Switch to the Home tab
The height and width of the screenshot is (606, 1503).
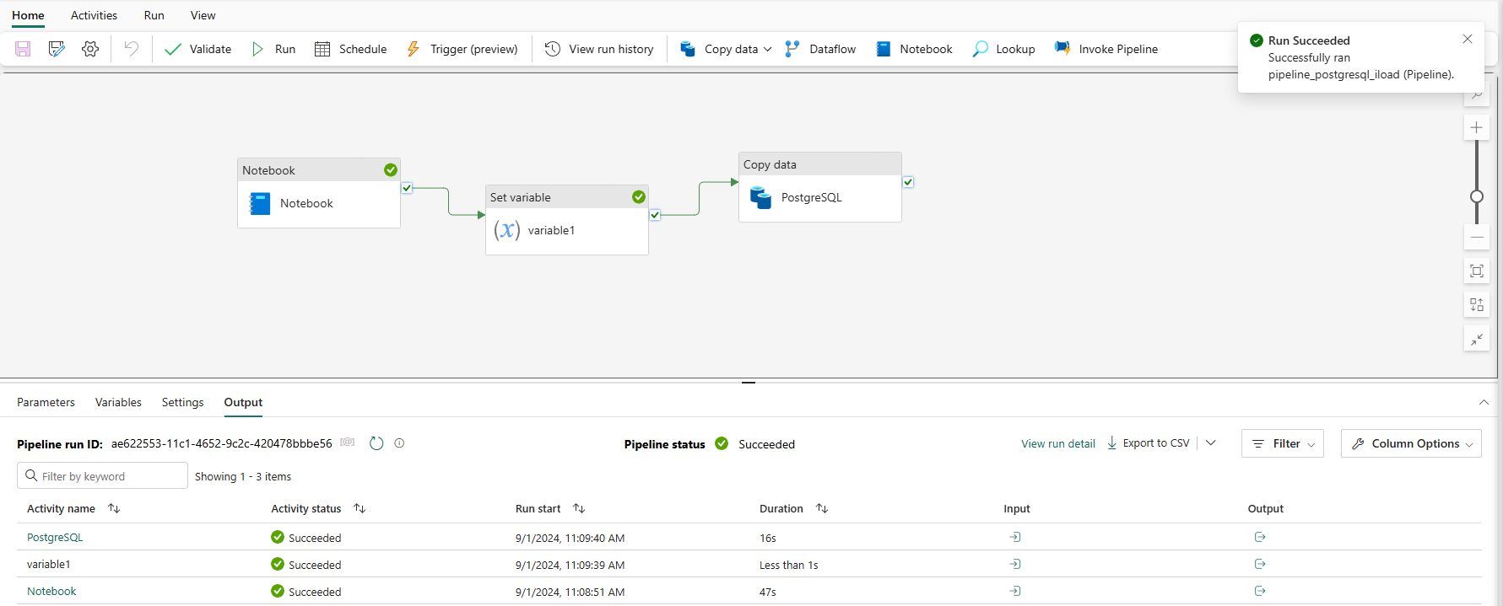(28, 15)
